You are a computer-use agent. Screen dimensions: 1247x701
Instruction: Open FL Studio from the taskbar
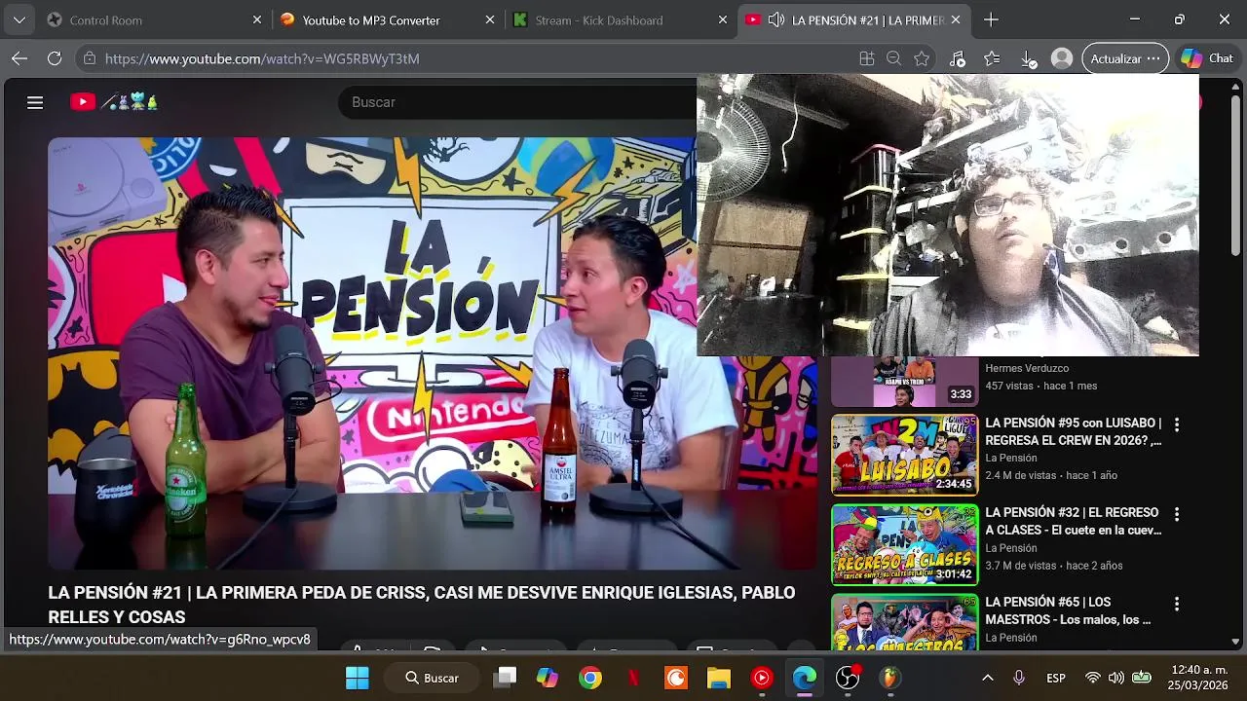coord(890,678)
